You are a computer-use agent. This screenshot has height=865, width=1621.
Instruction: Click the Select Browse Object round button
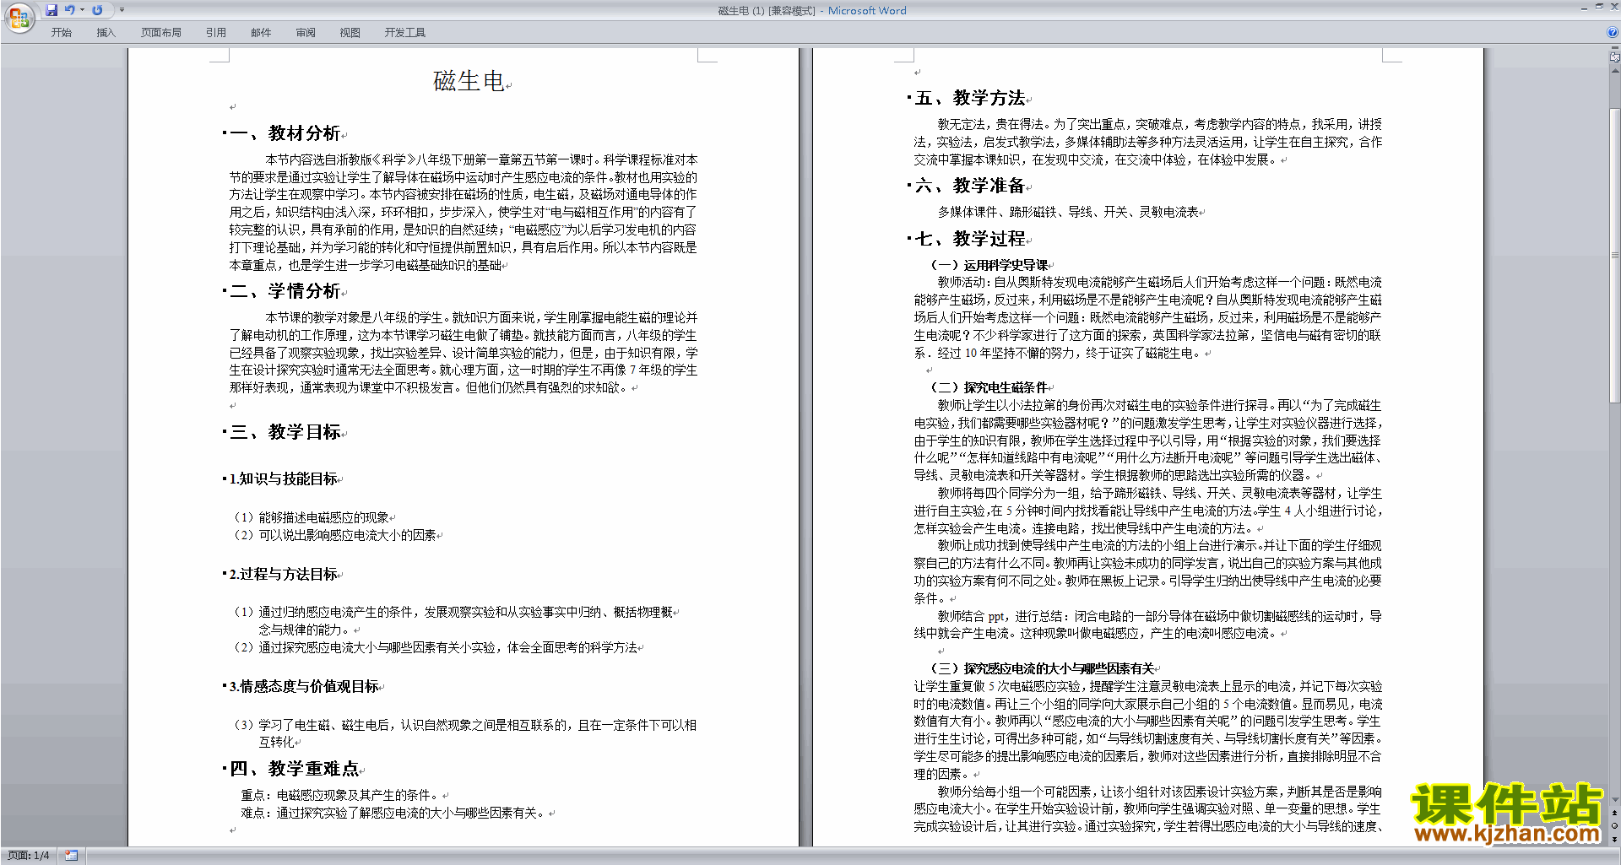[1615, 825]
